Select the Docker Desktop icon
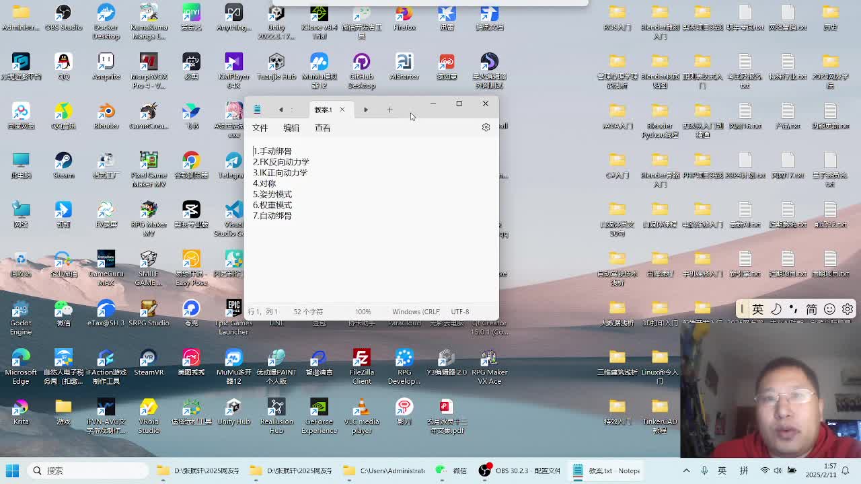Screen dimensions: 861x484 pos(106,22)
